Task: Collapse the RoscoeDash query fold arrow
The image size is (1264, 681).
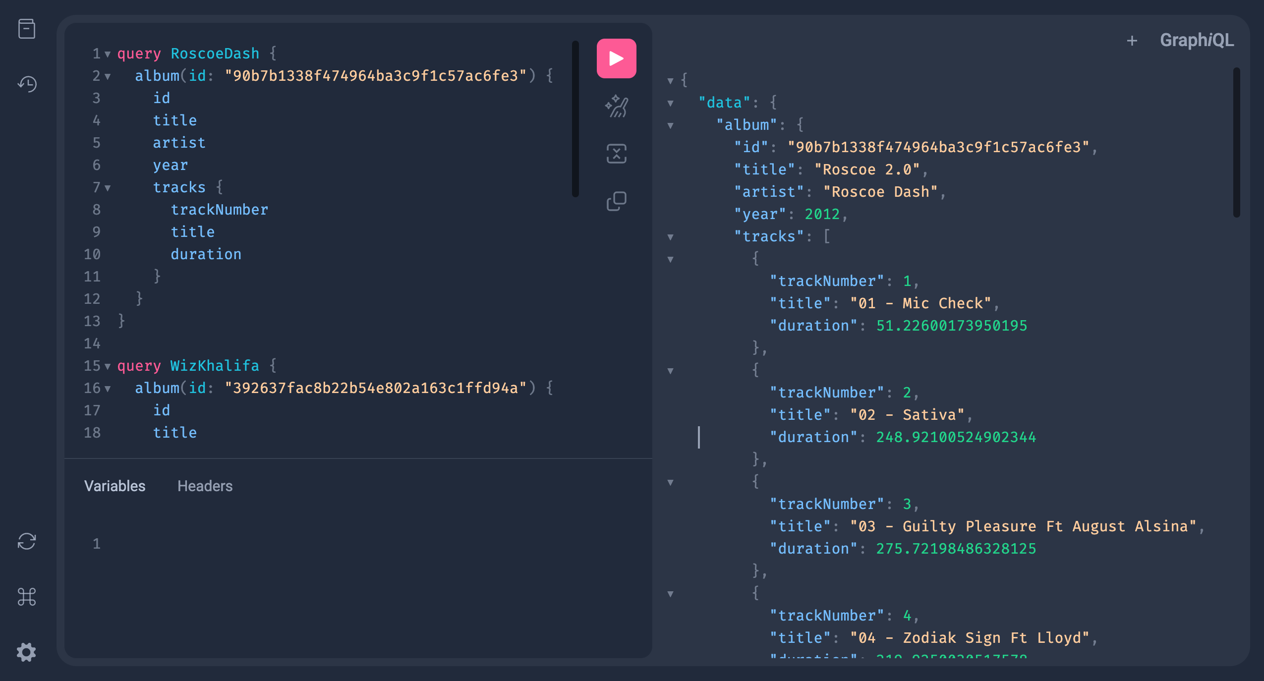Action: pos(108,54)
